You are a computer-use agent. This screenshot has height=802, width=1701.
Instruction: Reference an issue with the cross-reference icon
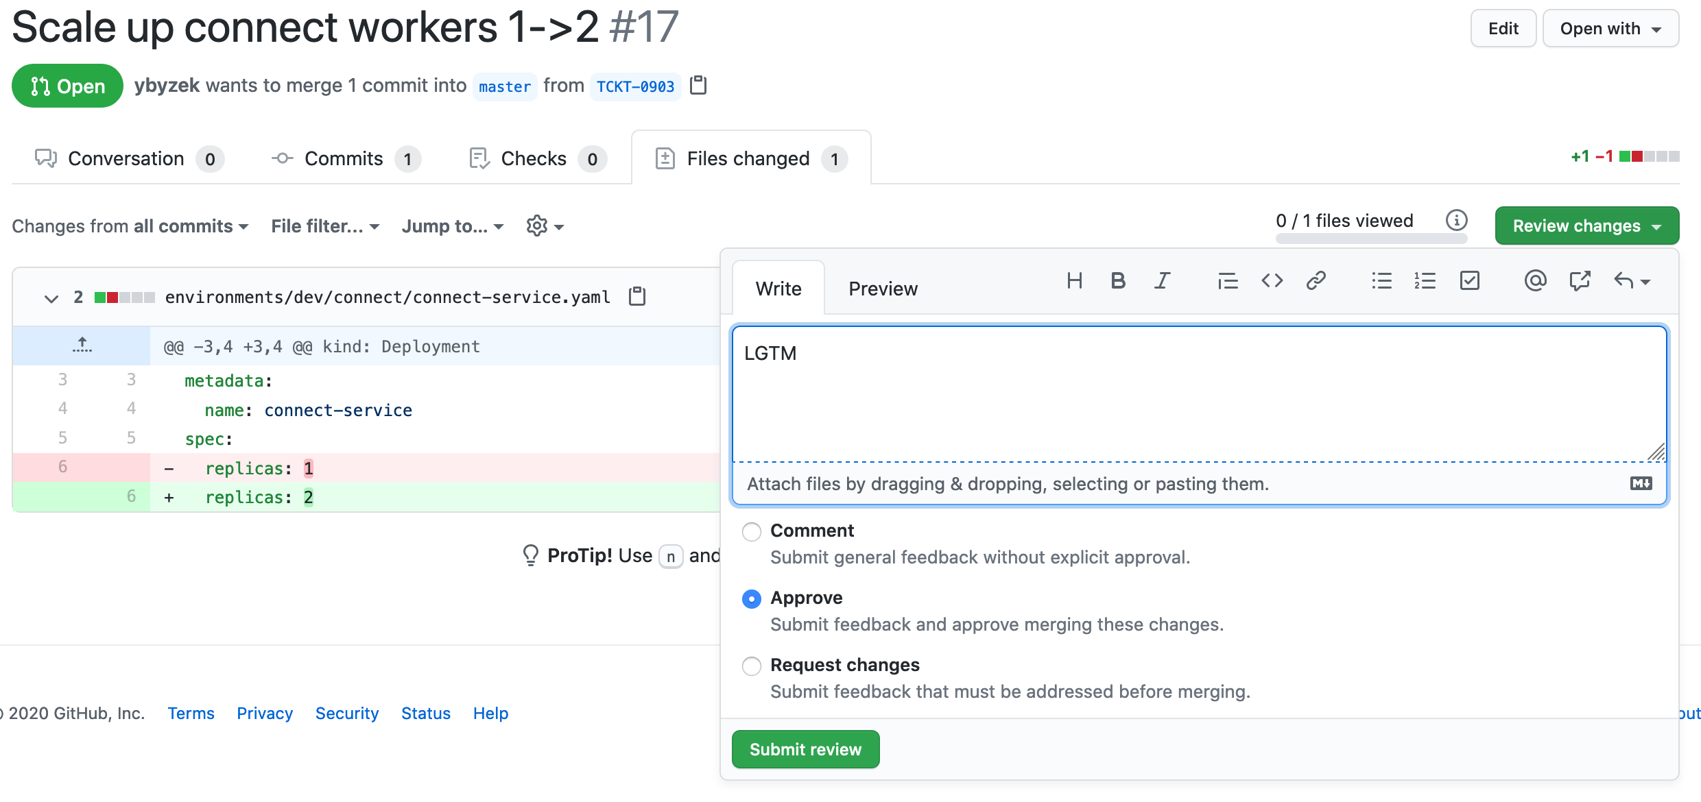coord(1580,280)
